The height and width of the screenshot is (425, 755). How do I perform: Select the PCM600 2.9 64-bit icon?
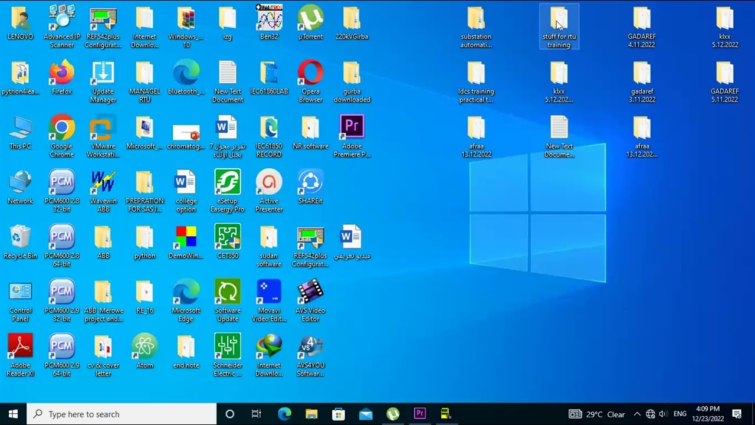pos(62,356)
